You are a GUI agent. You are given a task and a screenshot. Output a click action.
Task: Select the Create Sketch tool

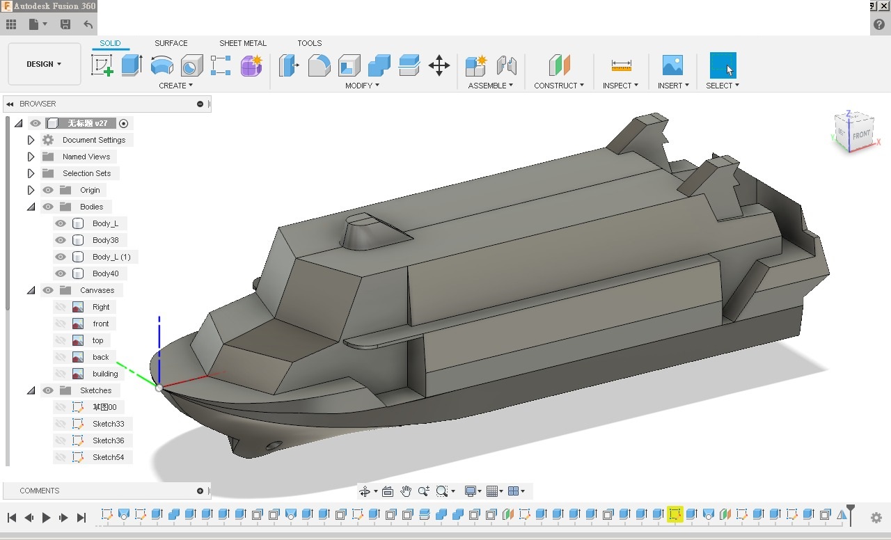click(x=102, y=65)
